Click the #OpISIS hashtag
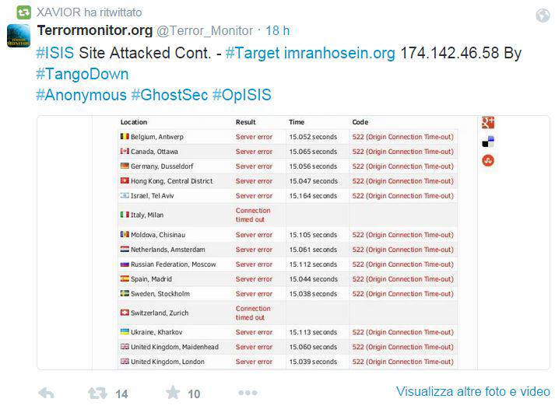555x406 pixels. point(241,95)
